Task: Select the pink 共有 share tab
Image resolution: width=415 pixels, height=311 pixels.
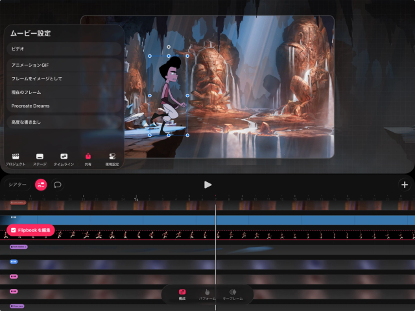Action: (88, 159)
